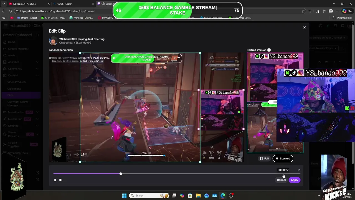This screenshot has width=355, height=200.
Task: Open the tab list dropdown arrow
Action: (x=3, y=4)
